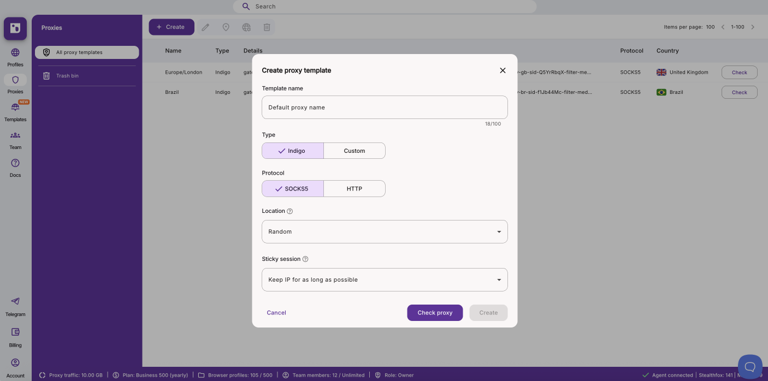Click the edit pencil icon in the toolbar
Viewport: 768px width, 381px height.
(x=205, y=27)
